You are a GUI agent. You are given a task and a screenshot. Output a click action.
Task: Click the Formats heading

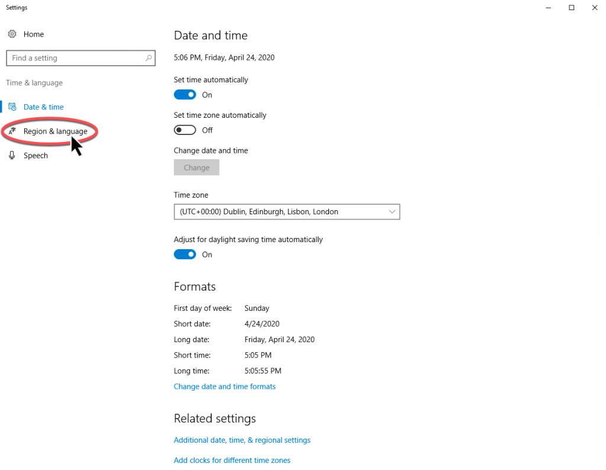tap(194, 286)
